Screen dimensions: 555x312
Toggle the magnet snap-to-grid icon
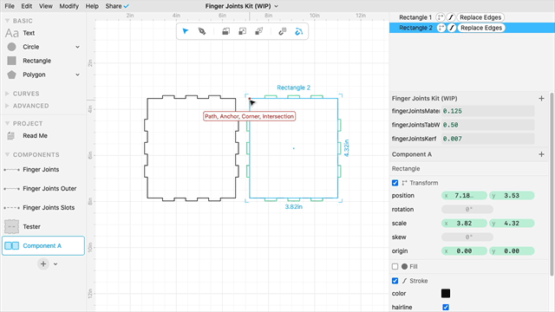pyautogui.click(x=282, y=31)
